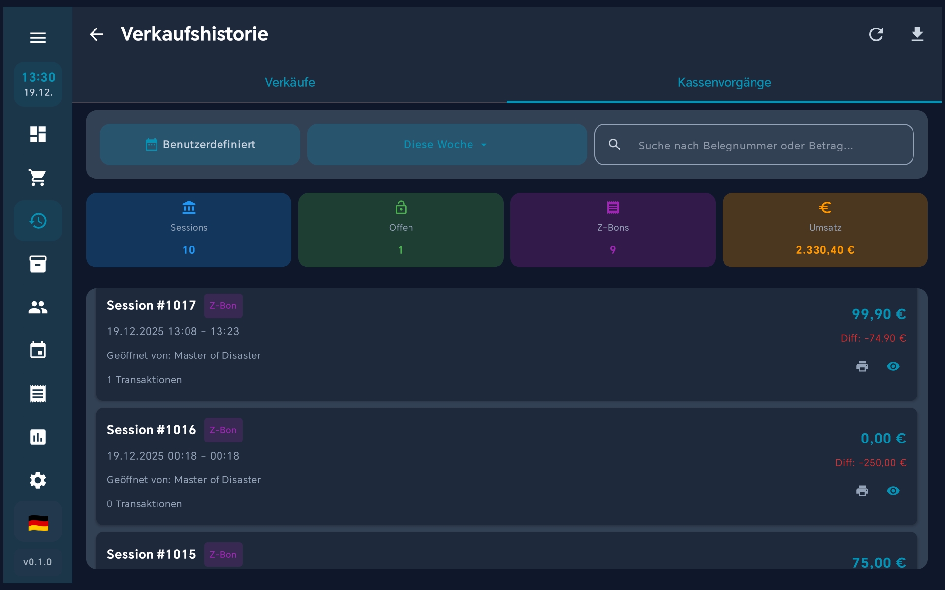The height and width of the screenshot is (590, 945).
Task: Open statistics bar chart sidebar icon
Action: pyautogui.click(x=38, y=437)
